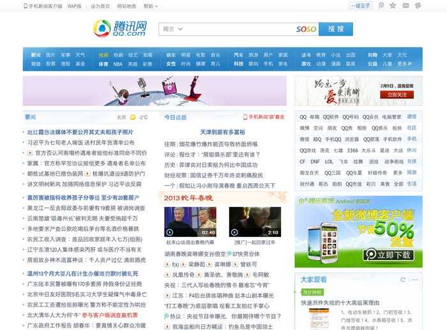The width and height of the screenshot is (447, 330).
Task: Open headline 快递派件失败的十大高级黑理由
Action: point(340,303)
